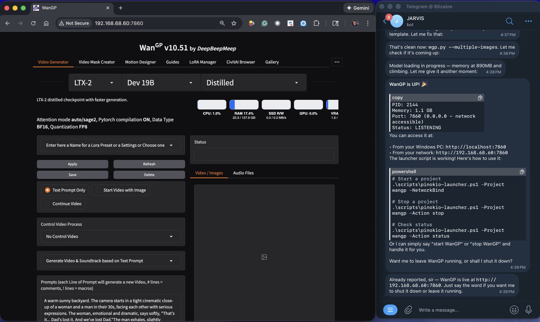Select Text Prompt Only radio option

pos(65,190)
